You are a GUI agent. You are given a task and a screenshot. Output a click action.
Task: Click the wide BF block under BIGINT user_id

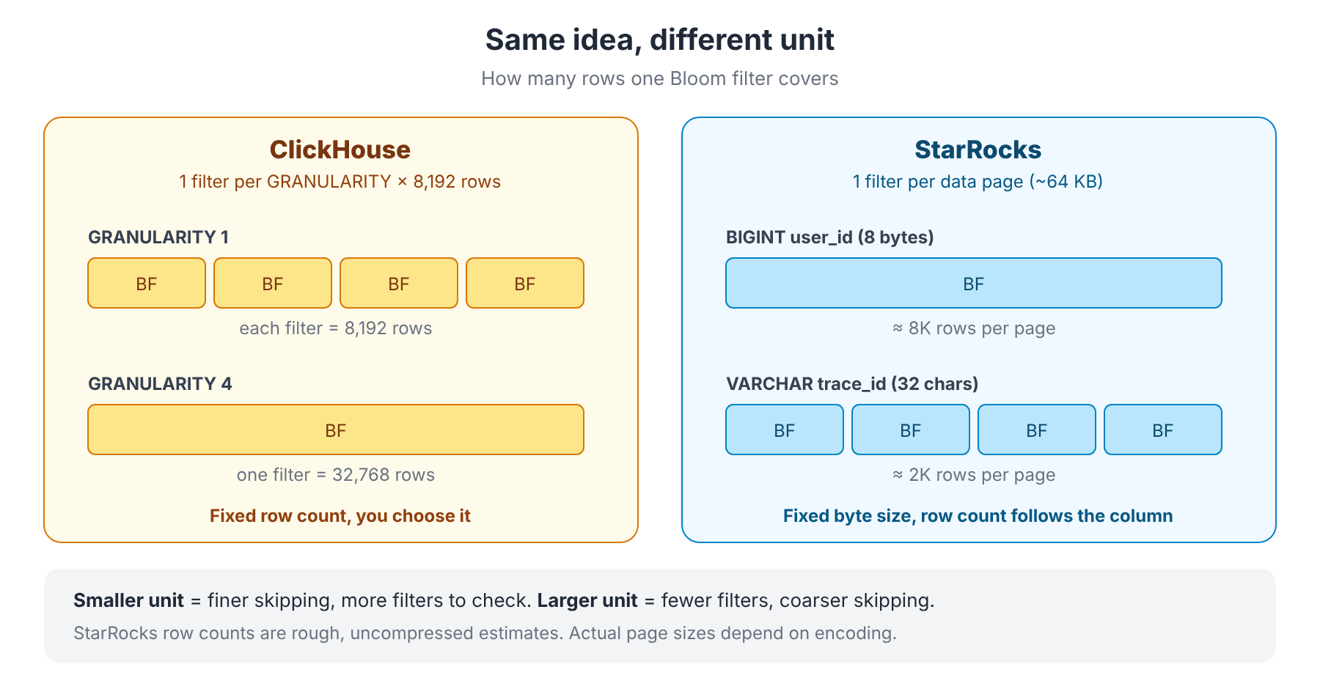point(974,283)
